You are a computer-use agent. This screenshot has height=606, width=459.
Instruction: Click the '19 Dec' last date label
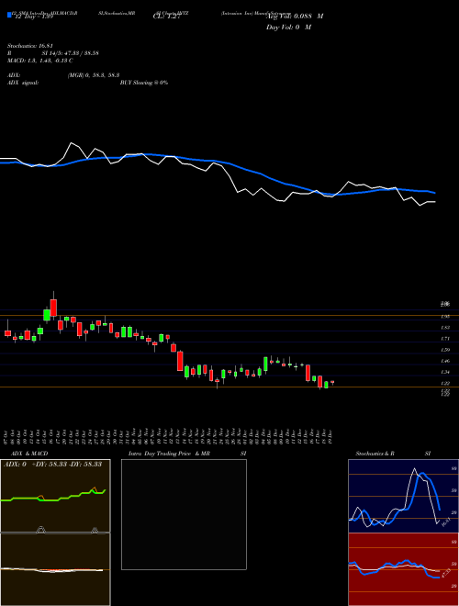(330, 435)
